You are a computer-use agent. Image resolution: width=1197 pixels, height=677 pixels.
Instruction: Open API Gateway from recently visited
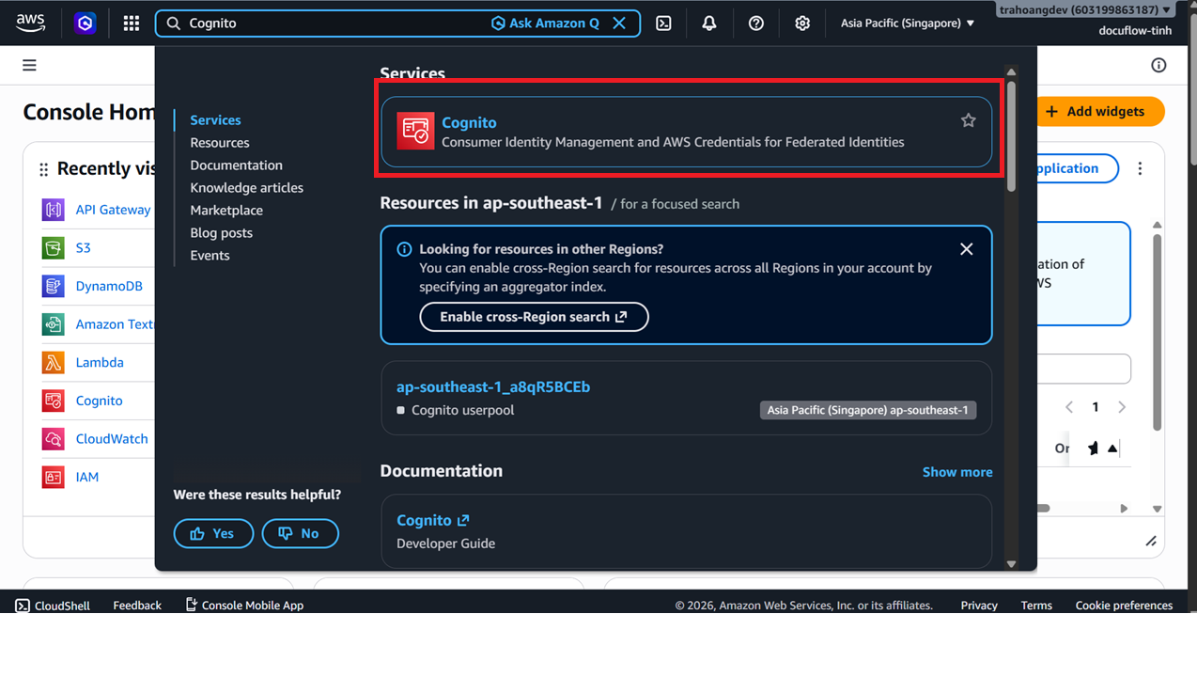(113, 210)
